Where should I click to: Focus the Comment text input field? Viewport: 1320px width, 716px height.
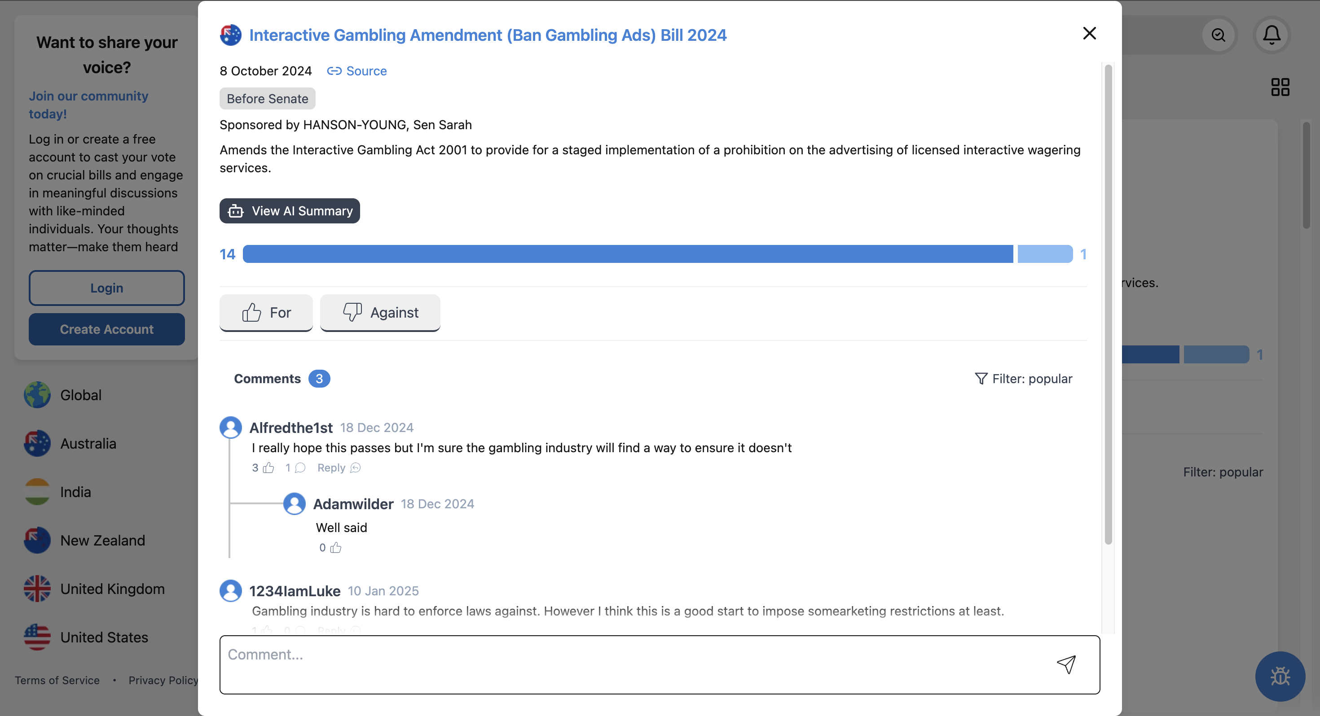tap(635, 664)
